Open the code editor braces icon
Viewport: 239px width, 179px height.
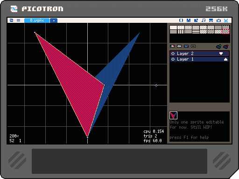(181, 21)
